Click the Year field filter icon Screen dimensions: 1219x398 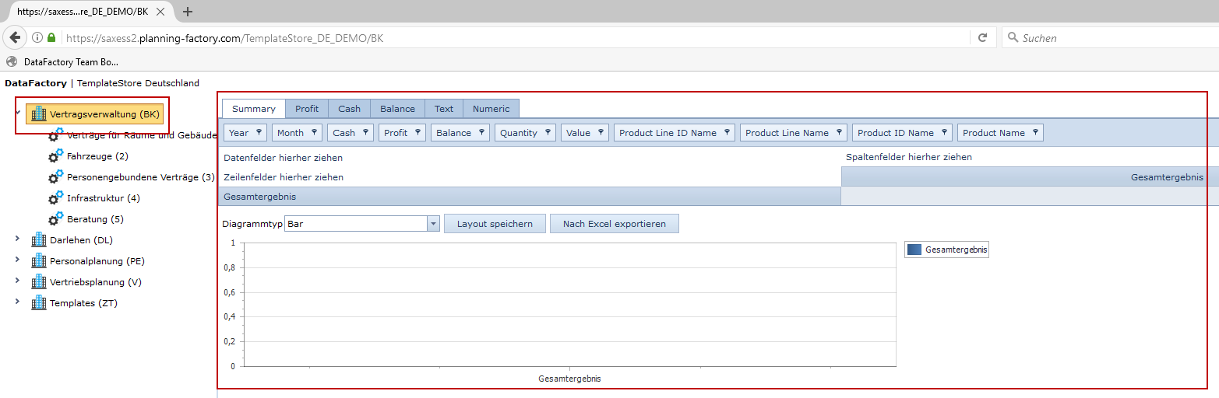(x=259, y=132)
